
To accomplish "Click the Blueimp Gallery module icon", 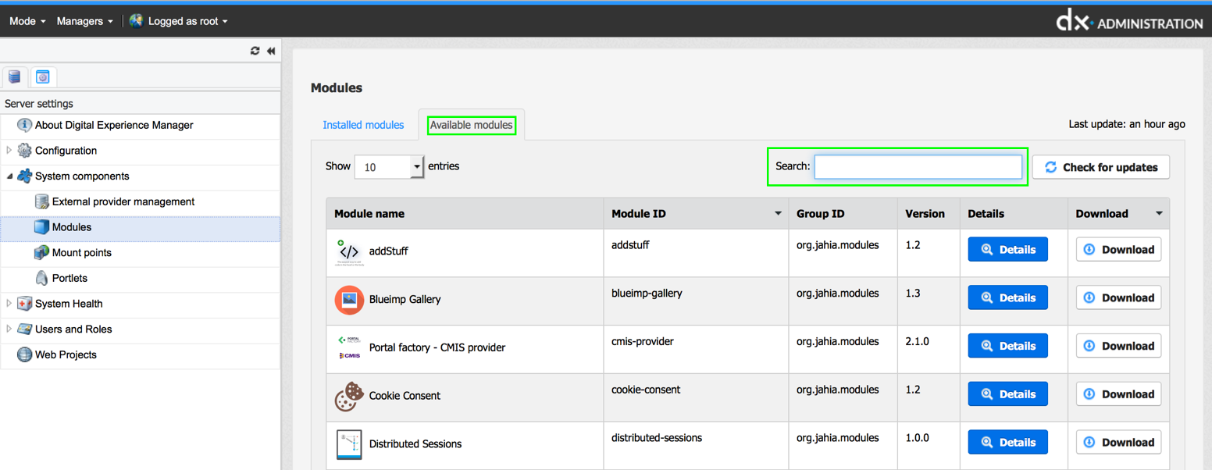I will 349,300.
